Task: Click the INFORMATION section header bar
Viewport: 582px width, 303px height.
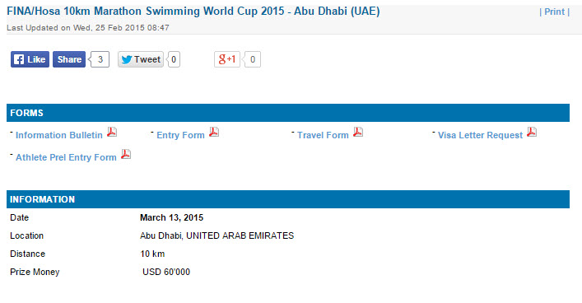Action: click(288, 199)
